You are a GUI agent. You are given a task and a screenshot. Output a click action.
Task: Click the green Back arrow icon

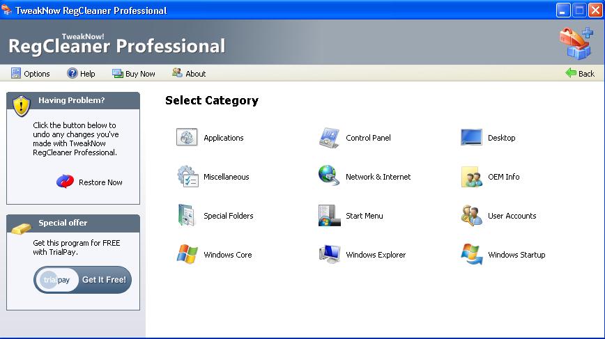tap(570, 73)
